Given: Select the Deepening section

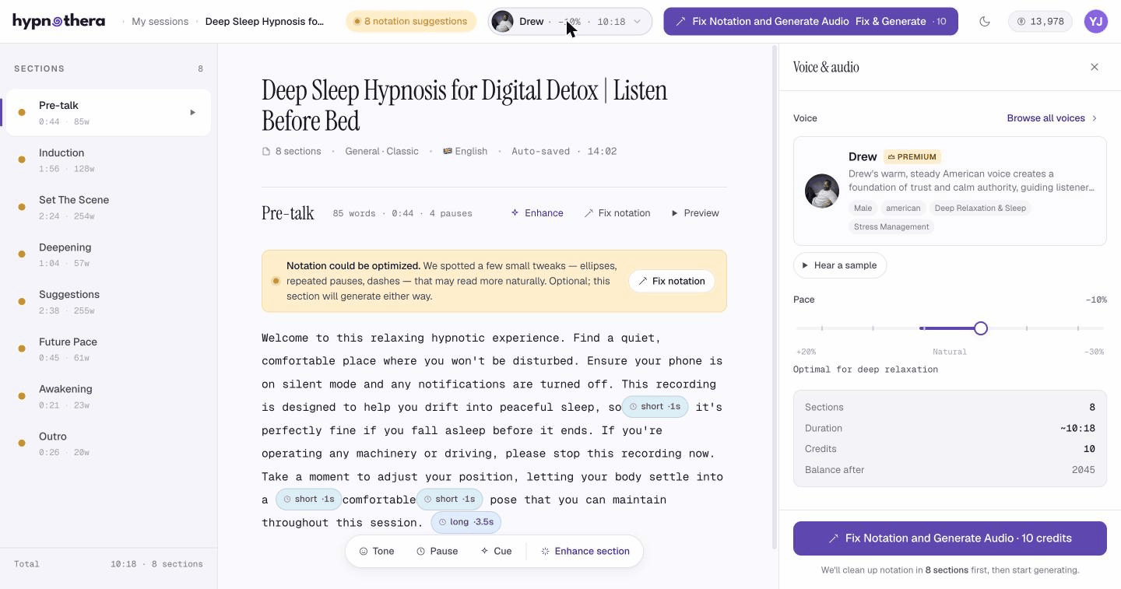Looking at the screenshot, I should click(108, 255).
